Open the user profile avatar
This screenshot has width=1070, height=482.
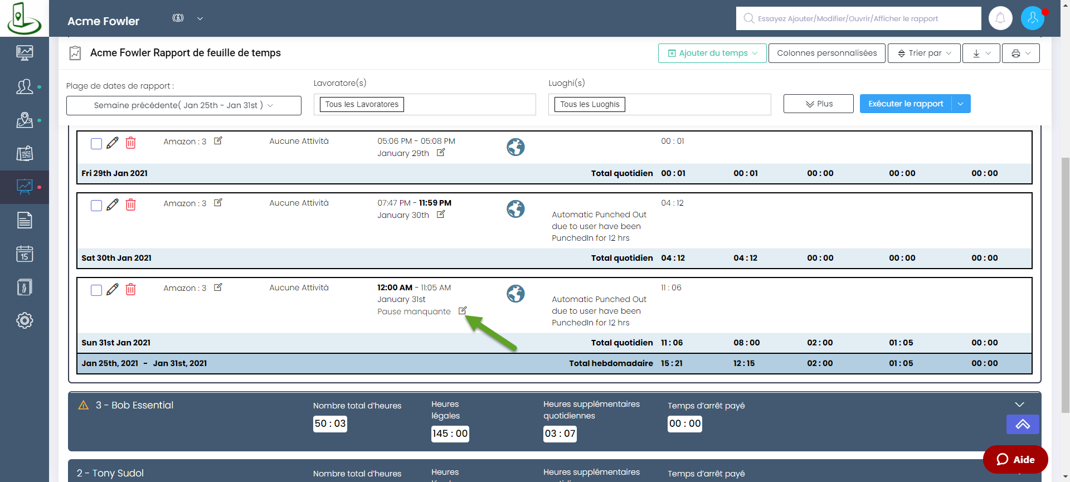tap(1033, 18)
